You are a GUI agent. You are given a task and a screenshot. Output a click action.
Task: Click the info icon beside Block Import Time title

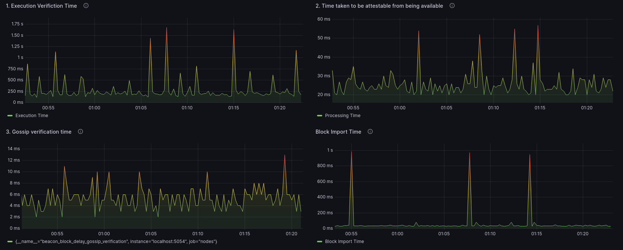(370, 131)
